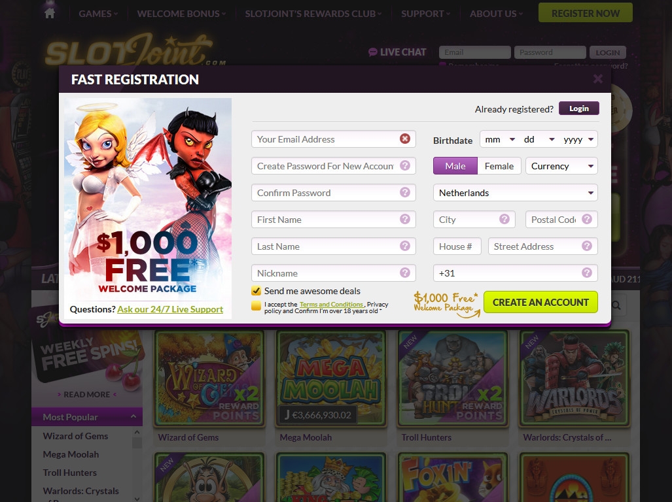Clear the email field using red X icon
This screenshot has width=672, height=502.
point(404,139)
